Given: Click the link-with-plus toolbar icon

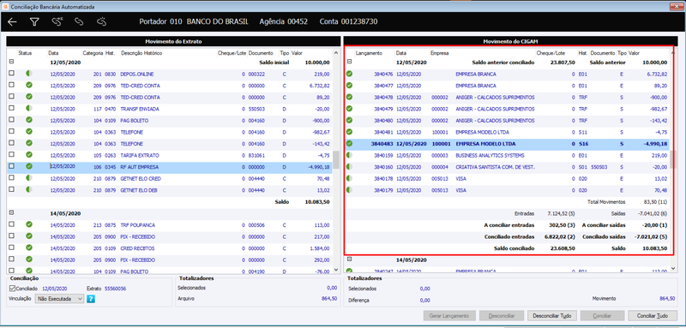Looking at the screenshot, I should (x=57, y=21).
